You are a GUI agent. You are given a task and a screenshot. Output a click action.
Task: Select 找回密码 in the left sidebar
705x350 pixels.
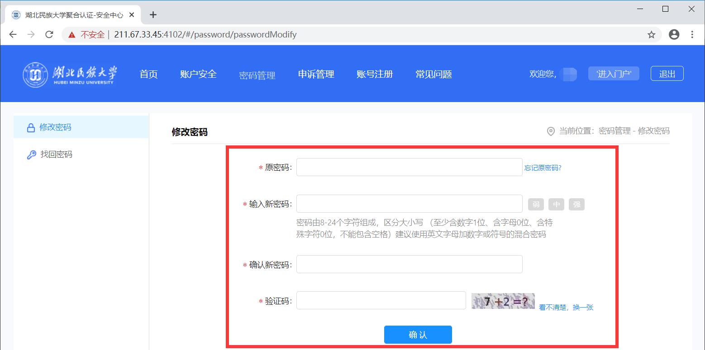tap(56, 154)
